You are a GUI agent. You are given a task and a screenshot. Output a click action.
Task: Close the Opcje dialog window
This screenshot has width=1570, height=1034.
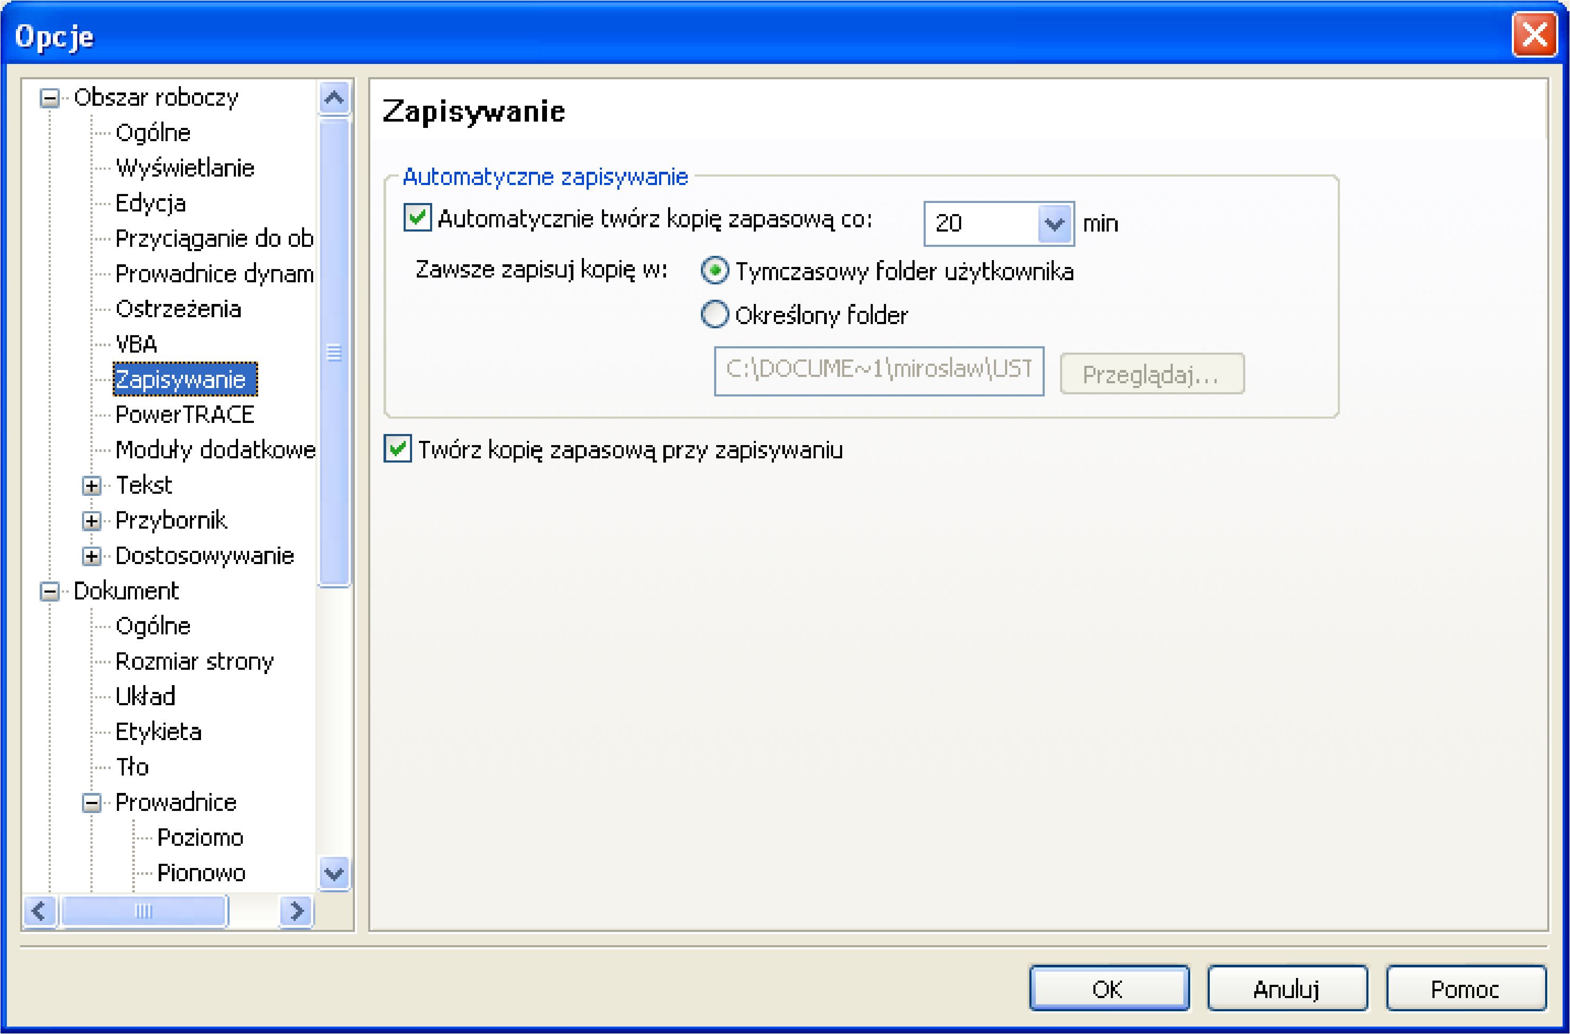point(1535,35)
